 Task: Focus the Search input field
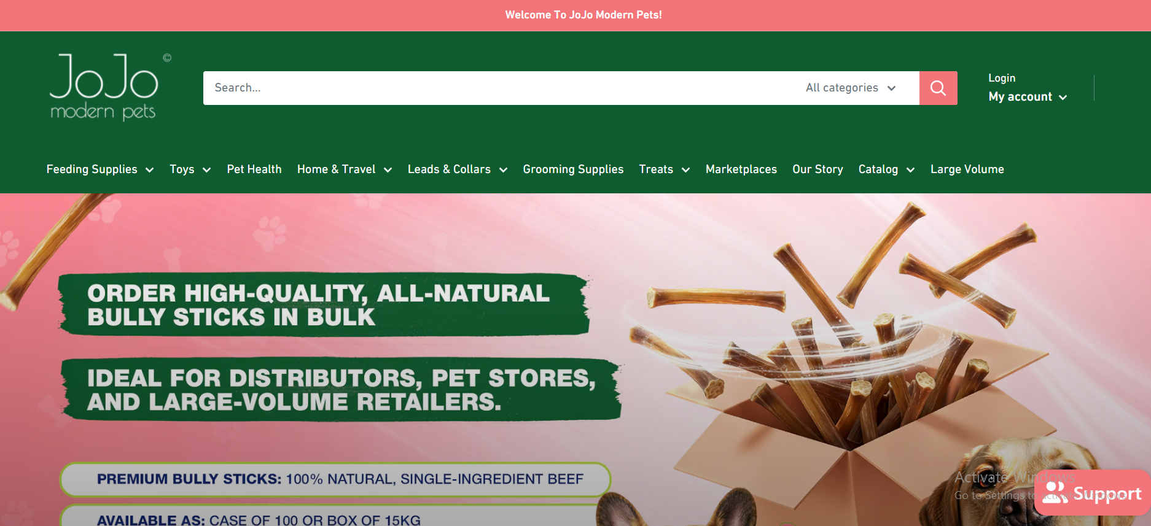pyautogui.click(x=499, y=88)
